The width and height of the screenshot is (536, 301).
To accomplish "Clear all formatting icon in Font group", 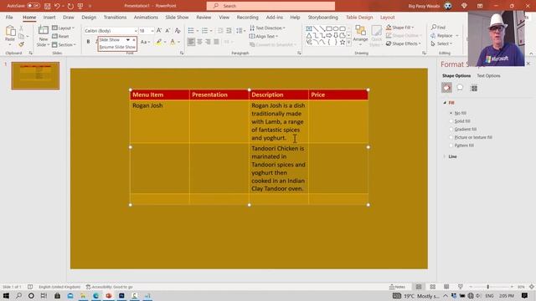I will tap(178, 31).
